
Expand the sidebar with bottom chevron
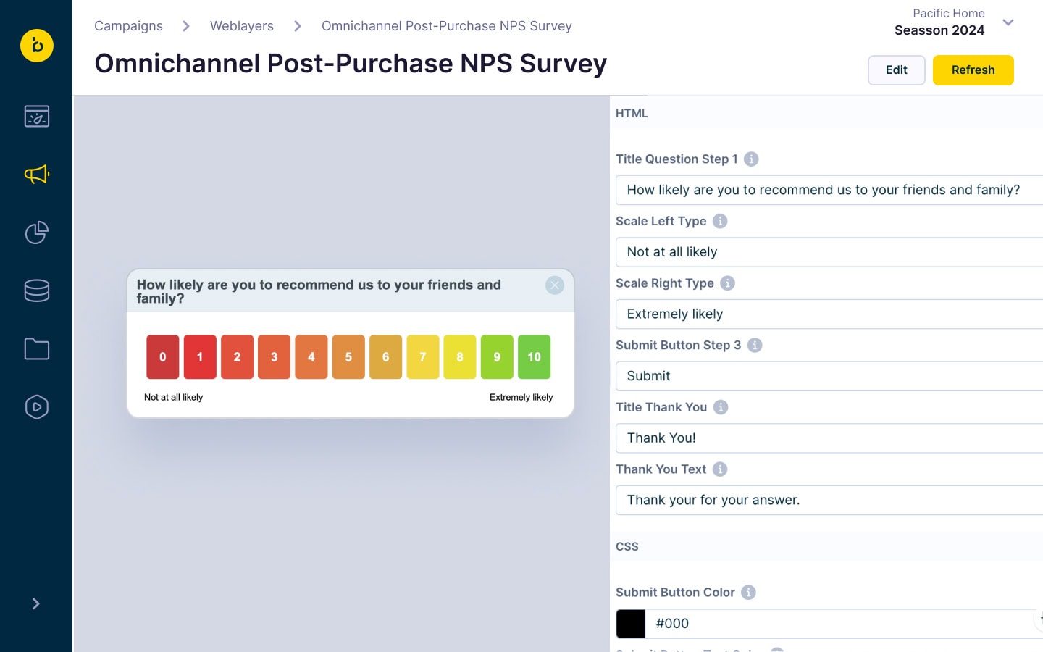(x=36, y=603)
